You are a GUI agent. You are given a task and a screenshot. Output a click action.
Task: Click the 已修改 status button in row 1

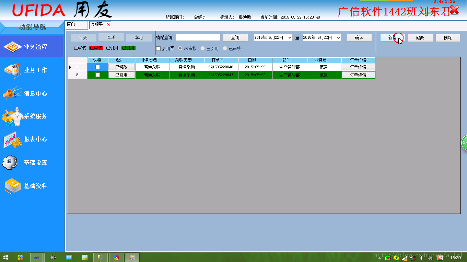(x=121, y=67)
